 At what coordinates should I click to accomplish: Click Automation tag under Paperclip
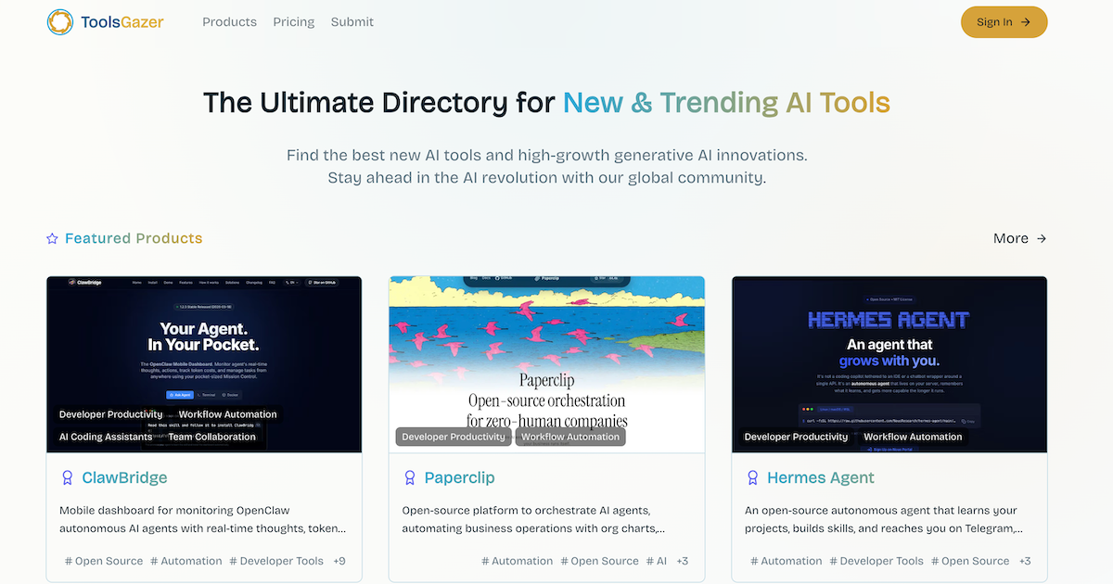tap(518, 561)
